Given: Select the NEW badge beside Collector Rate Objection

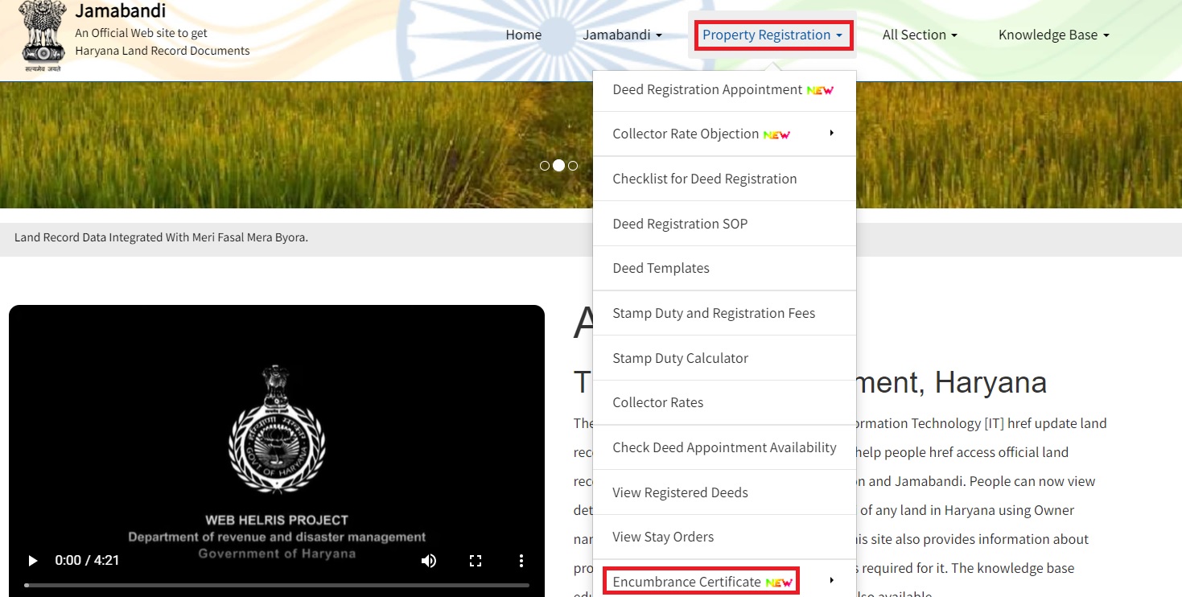Looking at the screenshot, I should tap(775, 134).
